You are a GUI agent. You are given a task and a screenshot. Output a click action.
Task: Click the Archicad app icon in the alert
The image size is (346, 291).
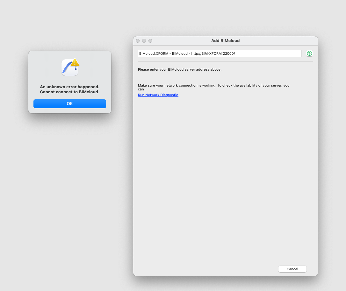click(68, 68)
